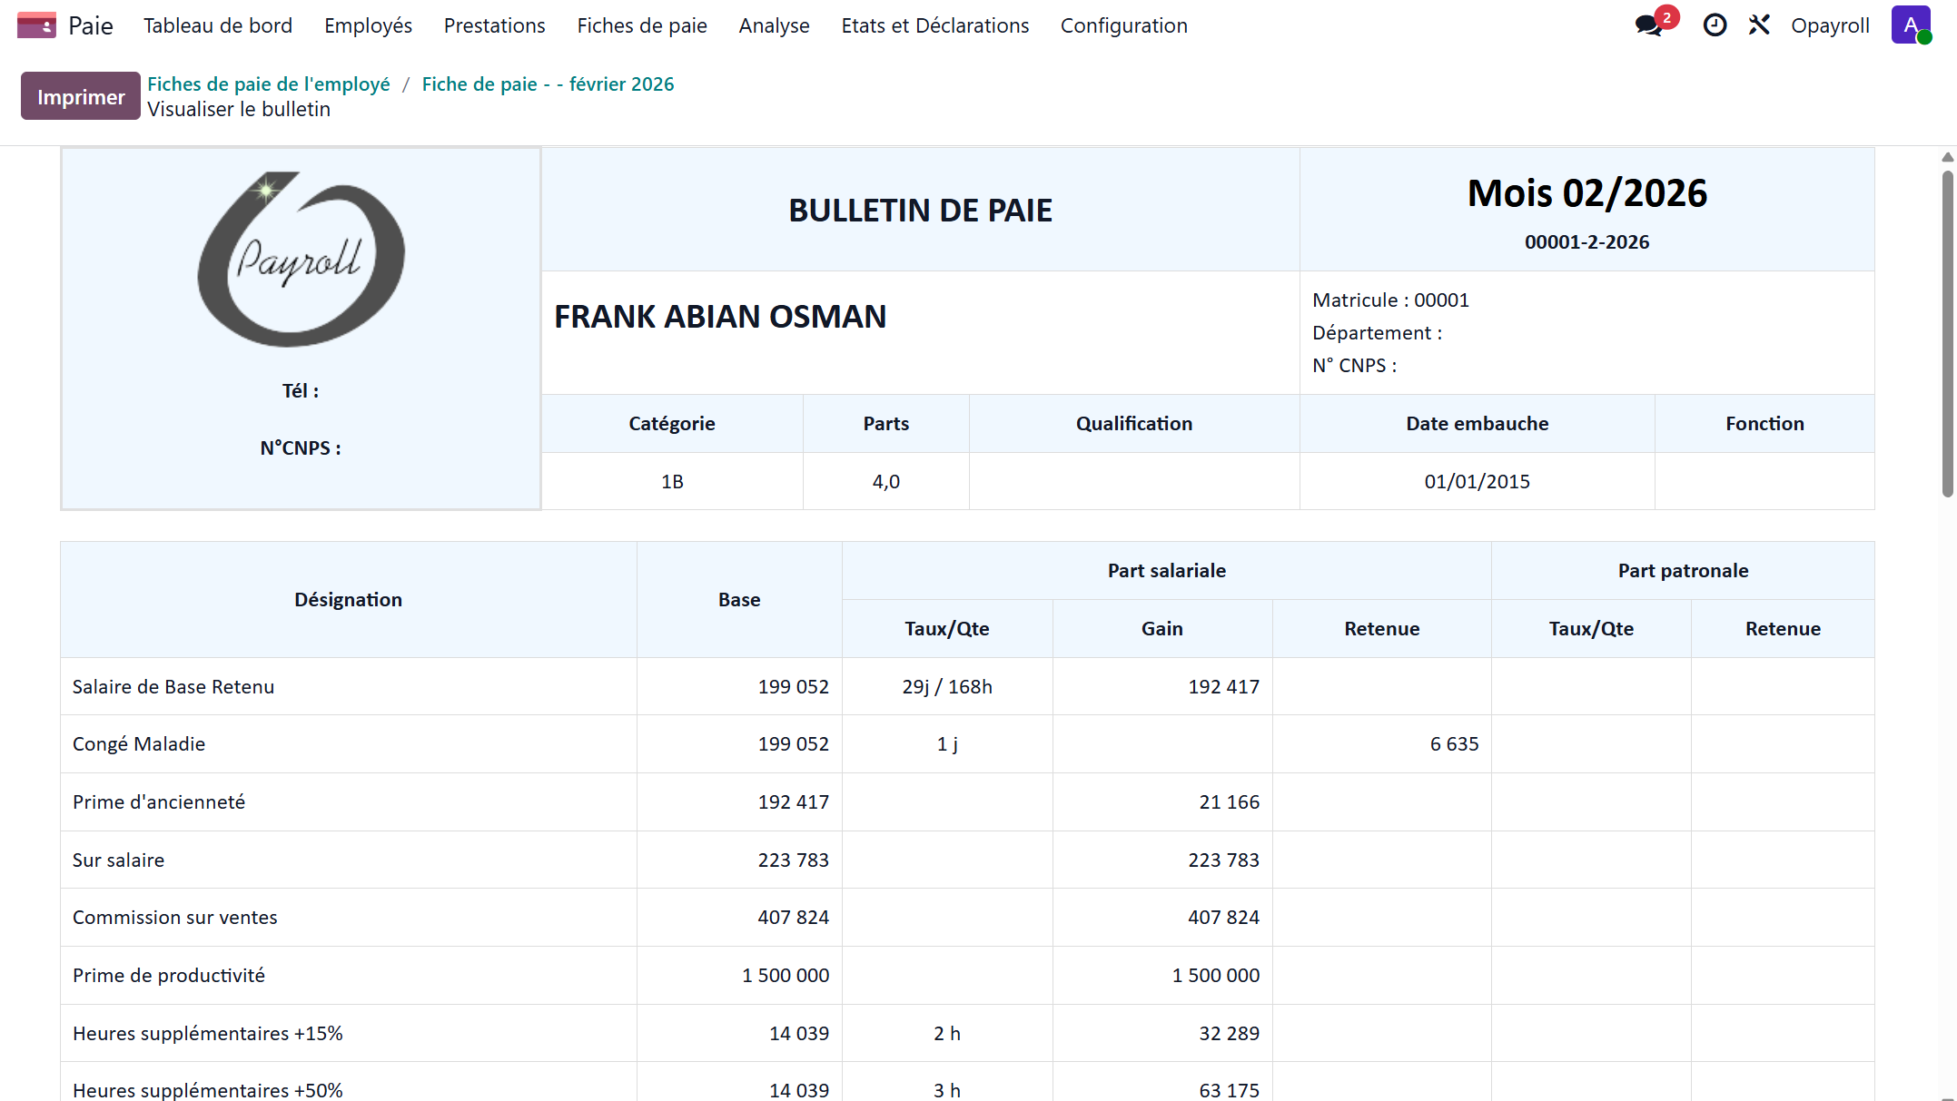Click the Part patronale header
Screen dimensions: 1957x1101
[1683, 570]
